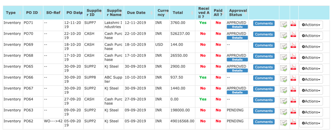View approval Details for PO71
331x130 pixels.
coord(237,27)
